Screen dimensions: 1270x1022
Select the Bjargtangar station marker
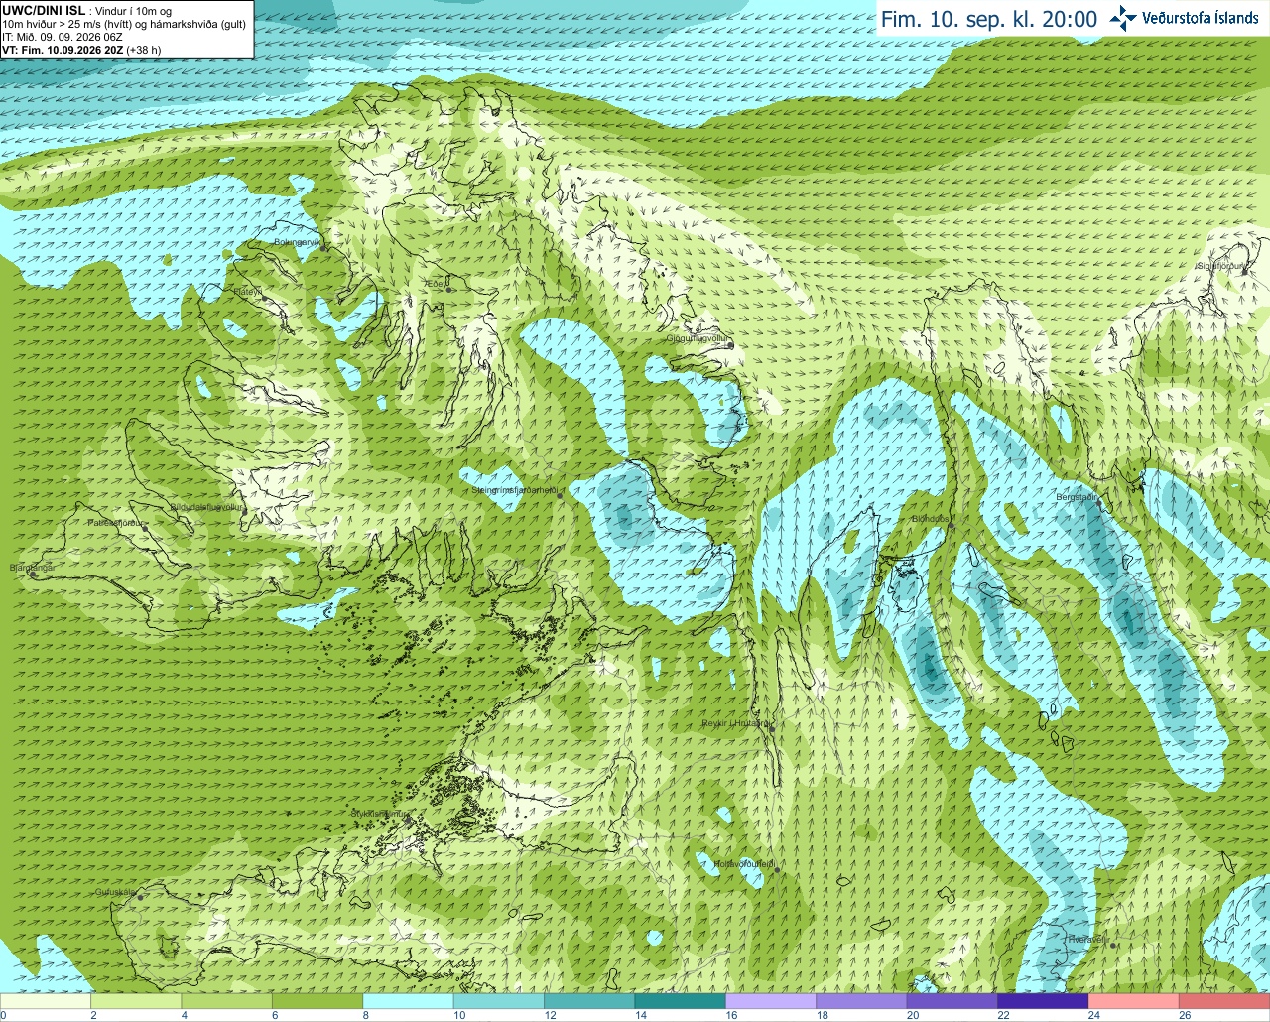pyautogui.click(x=33, y=574)
